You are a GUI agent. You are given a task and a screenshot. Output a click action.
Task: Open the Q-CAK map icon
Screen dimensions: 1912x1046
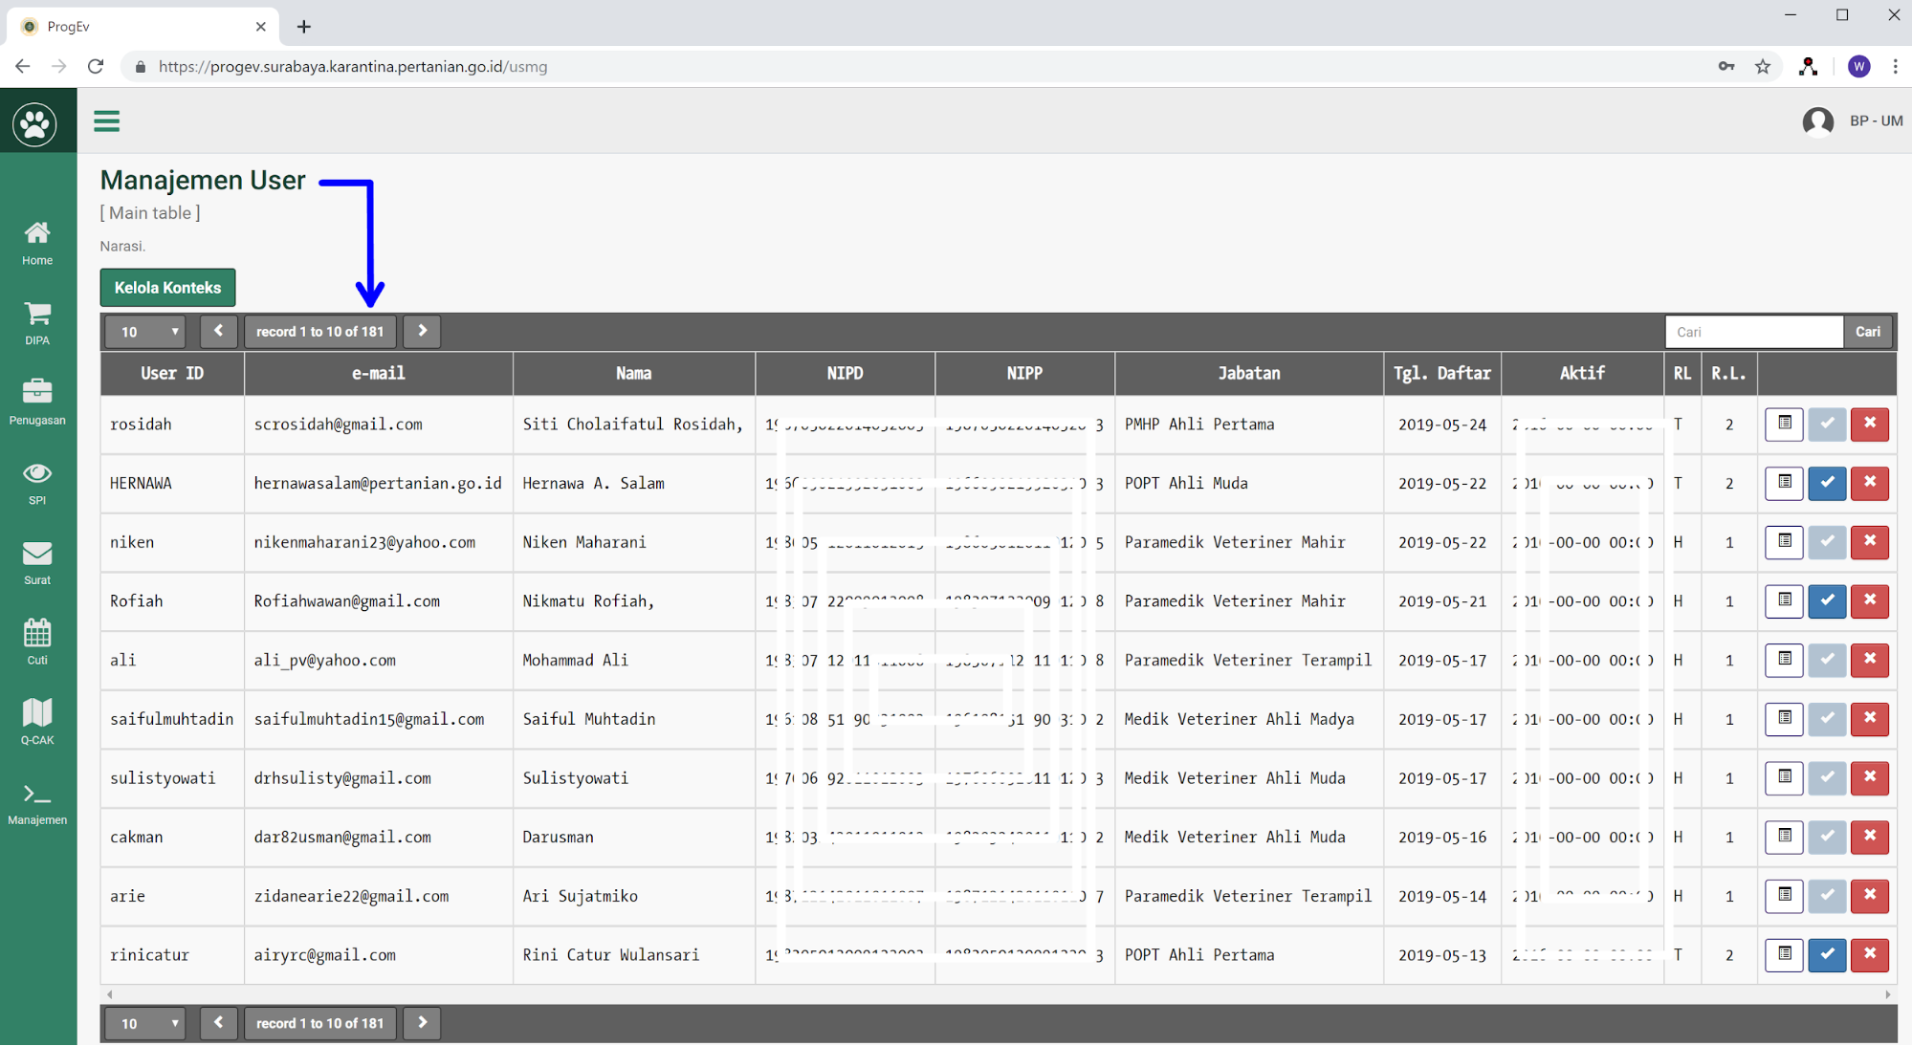(x=37, y=722)
